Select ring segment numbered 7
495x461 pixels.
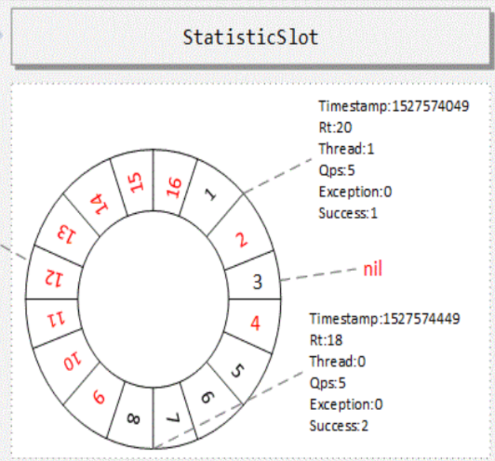coord(173,419)
